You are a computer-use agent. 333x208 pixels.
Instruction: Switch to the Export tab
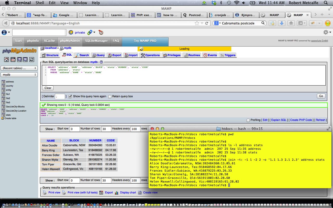[x=114, y=55]
